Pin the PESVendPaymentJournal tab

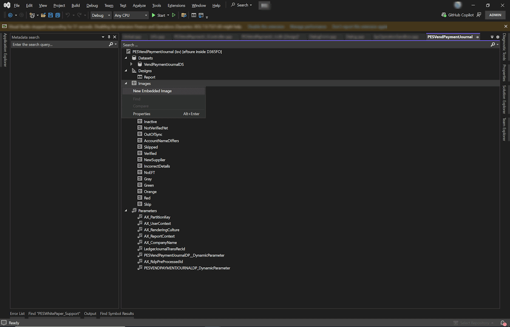tap(477, 37)
